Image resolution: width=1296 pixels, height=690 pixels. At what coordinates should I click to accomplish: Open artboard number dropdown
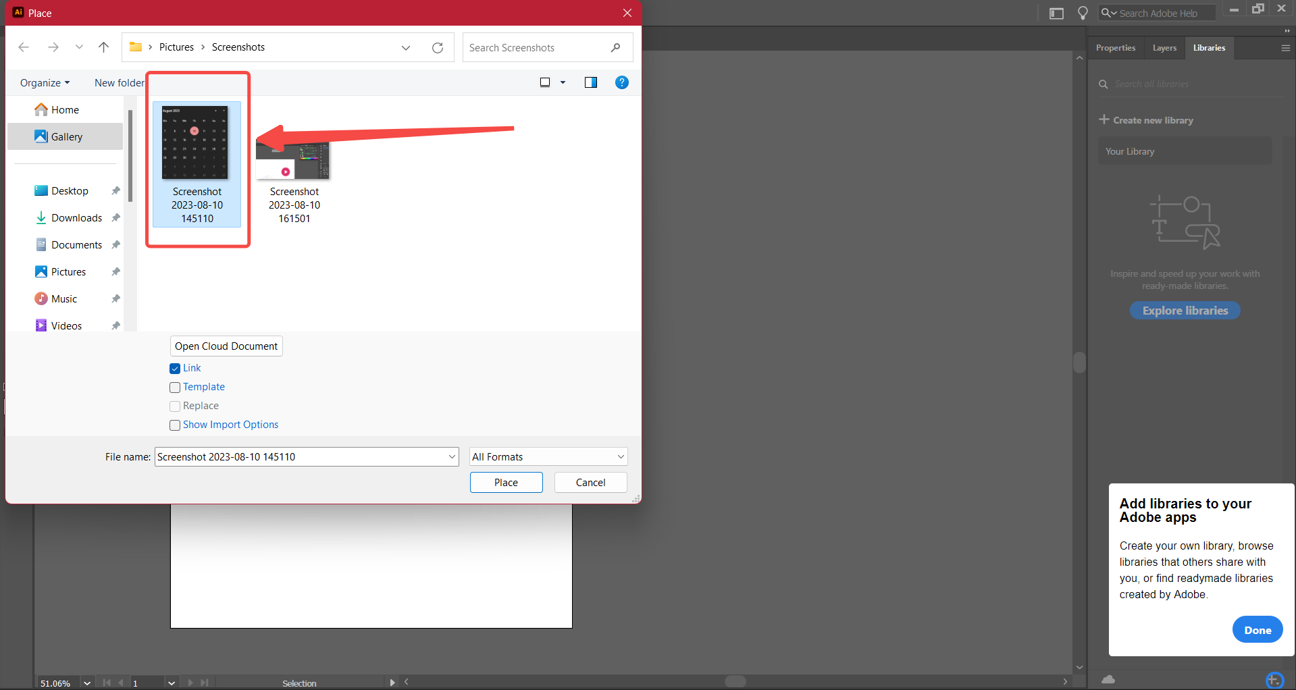pos(172,683)
